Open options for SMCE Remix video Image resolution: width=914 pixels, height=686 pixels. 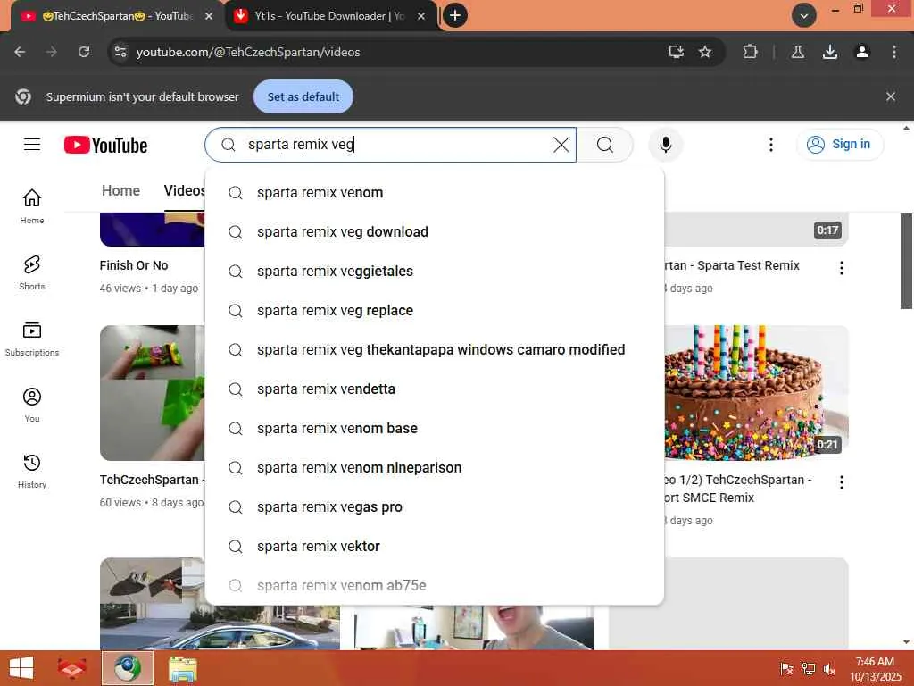tap(841, 481)
